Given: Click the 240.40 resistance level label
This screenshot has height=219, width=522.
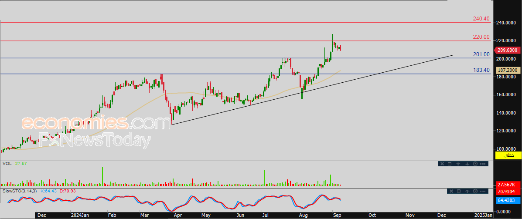Looking at the screenshot, I should [x=481, y=19].
